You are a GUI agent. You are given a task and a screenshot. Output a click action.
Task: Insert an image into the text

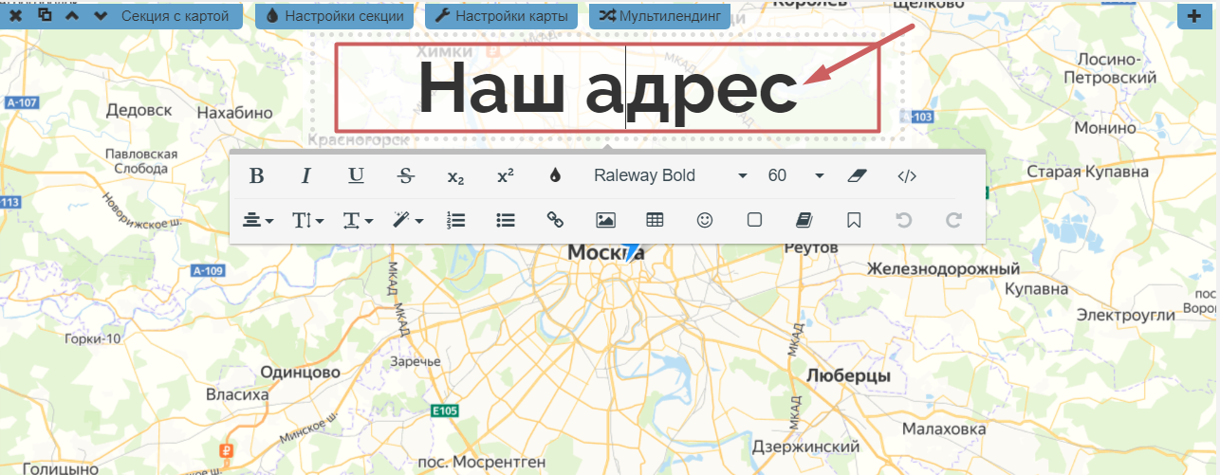pos(605,220)
